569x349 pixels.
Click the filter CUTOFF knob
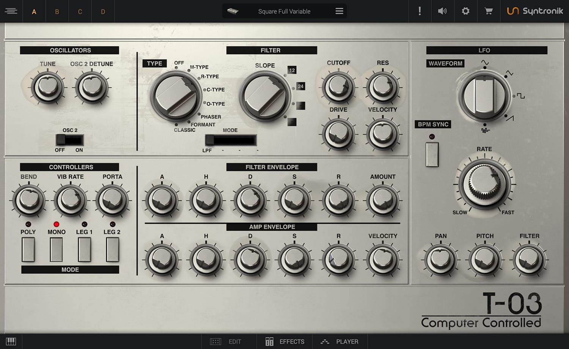pyautogui.click(x=338, y=88)
